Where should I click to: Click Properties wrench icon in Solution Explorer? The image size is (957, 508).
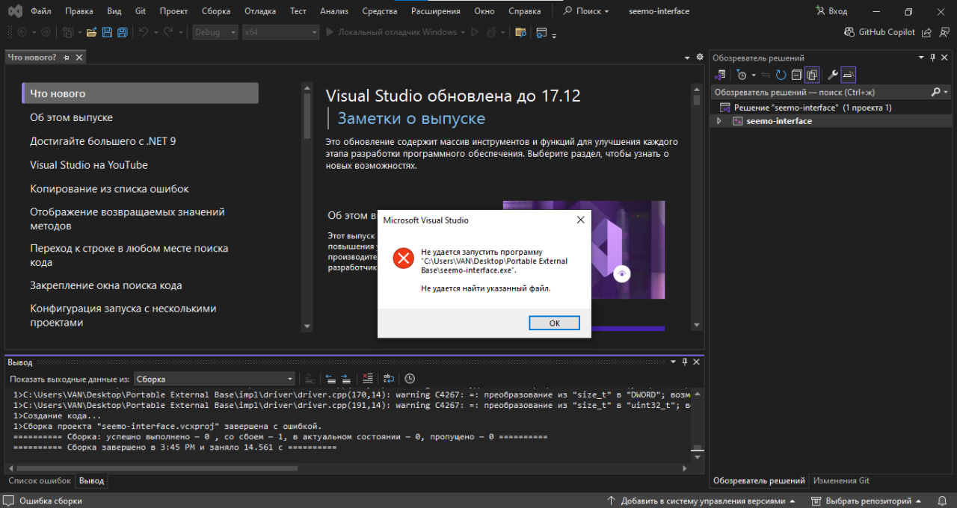tap(833, 75)
